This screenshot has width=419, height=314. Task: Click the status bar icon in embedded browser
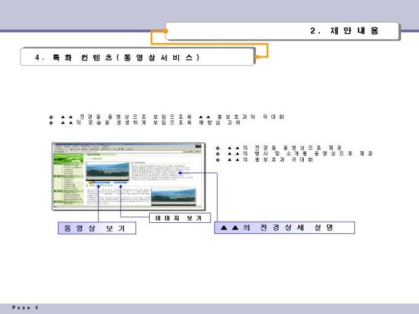(55, 207)
